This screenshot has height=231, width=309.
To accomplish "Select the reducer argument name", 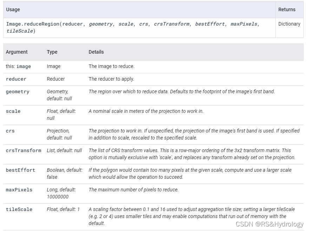I will [x=16, y=79].
